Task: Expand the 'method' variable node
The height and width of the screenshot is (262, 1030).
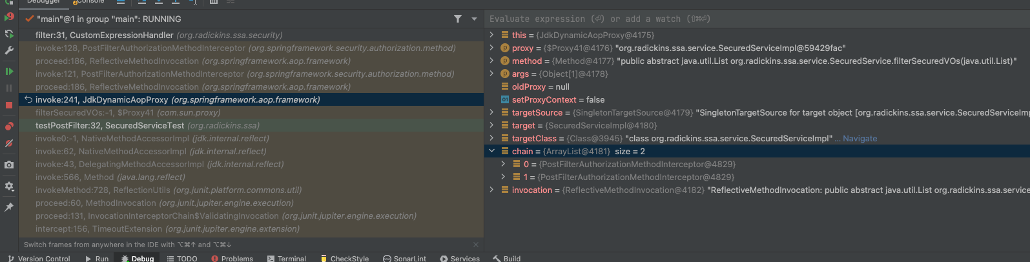Action: (491, 61)
